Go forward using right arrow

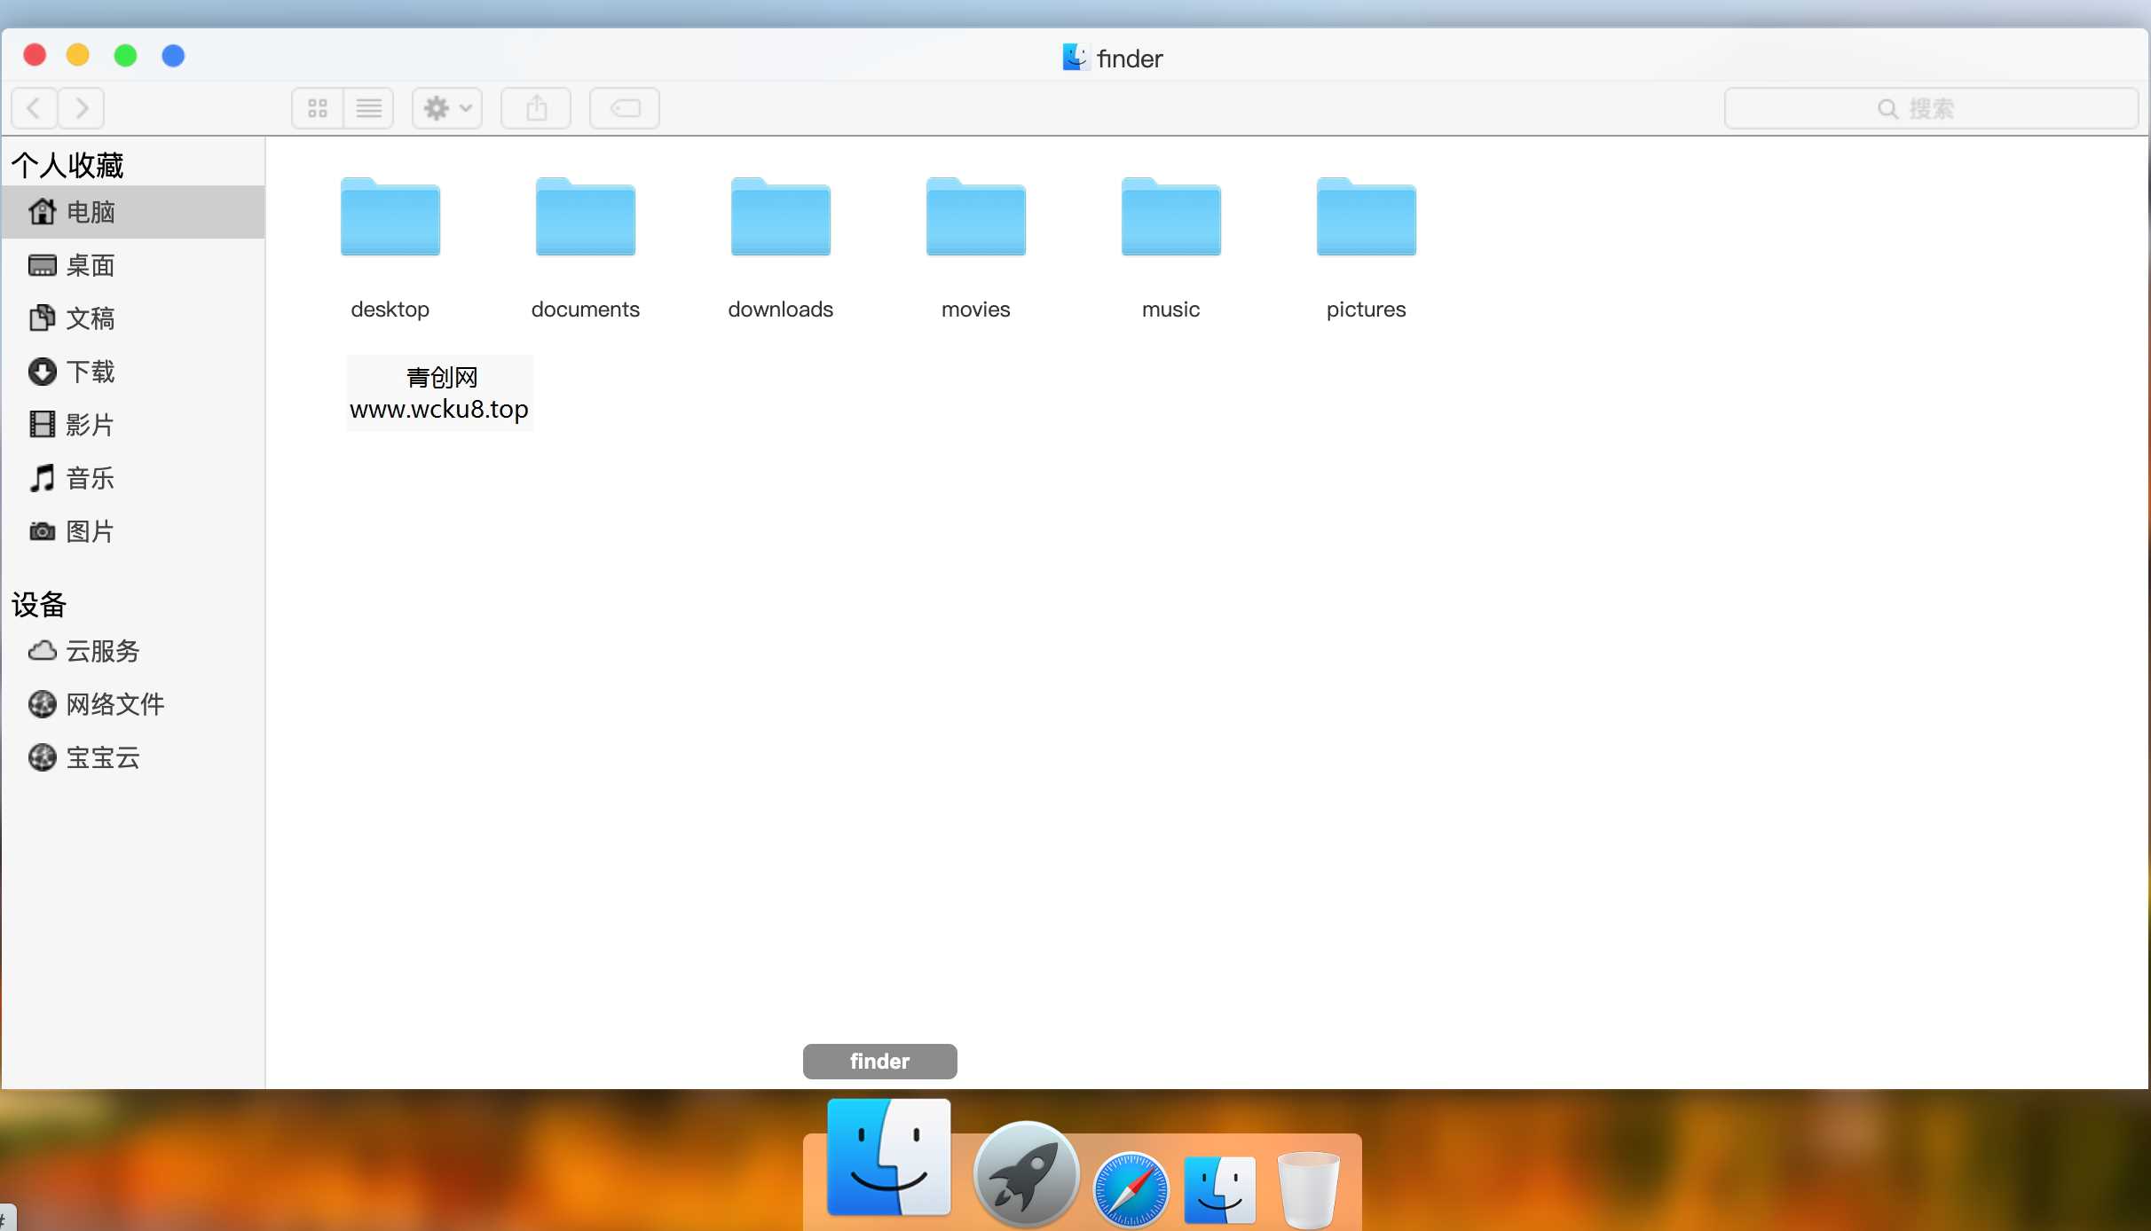(x=82, y=108)
